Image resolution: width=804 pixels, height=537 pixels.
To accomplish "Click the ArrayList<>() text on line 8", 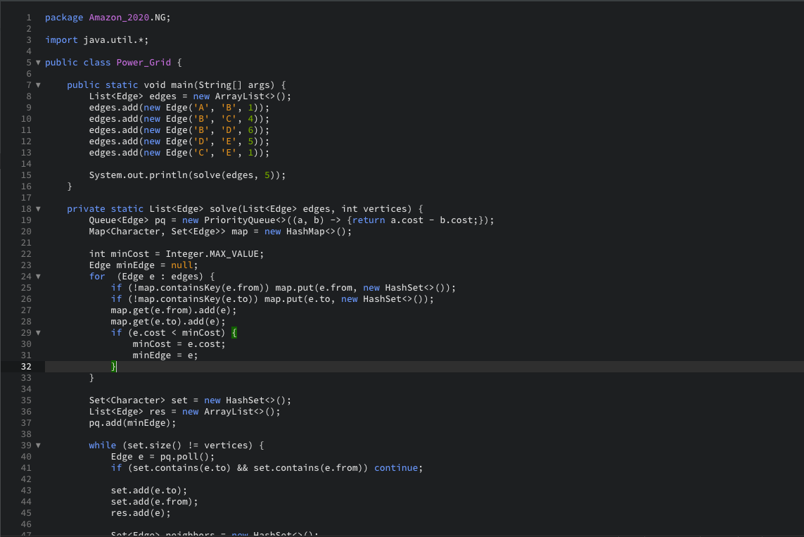I will tap(250, 96).
